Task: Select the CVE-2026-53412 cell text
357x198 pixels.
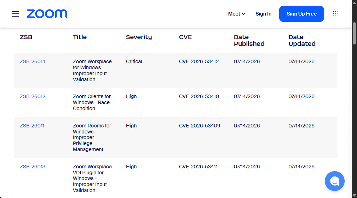Action: point(199,61)
